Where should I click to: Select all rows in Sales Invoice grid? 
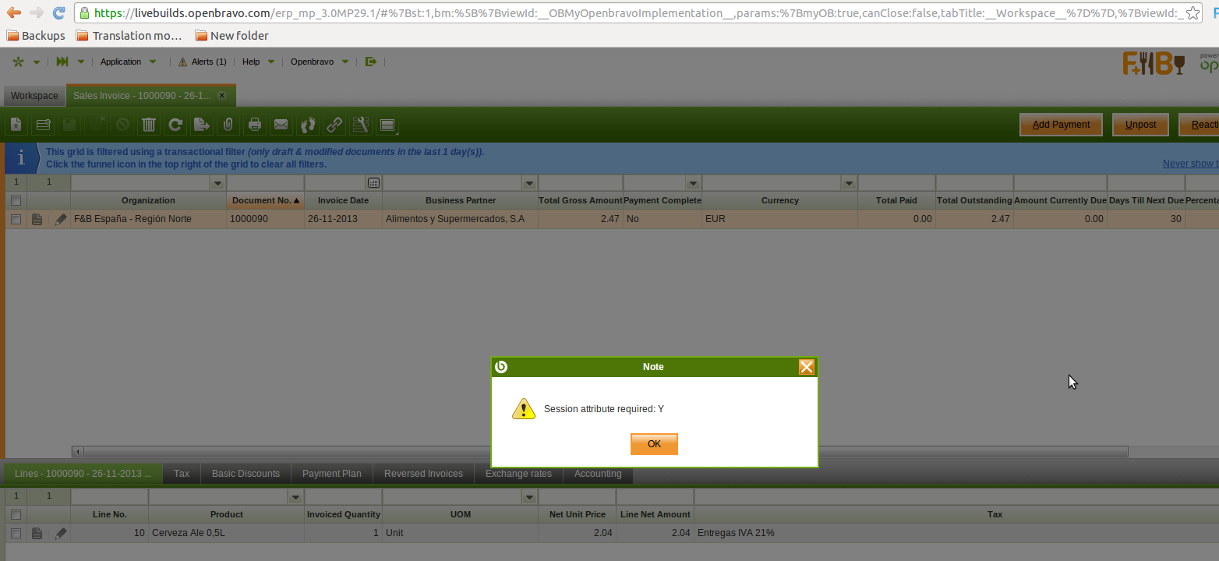(16, 200)
